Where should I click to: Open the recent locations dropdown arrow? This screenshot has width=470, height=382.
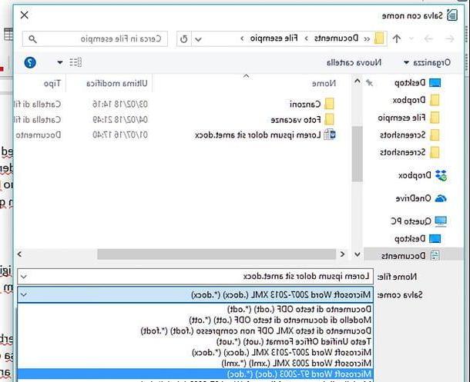(x=411, y=38)
